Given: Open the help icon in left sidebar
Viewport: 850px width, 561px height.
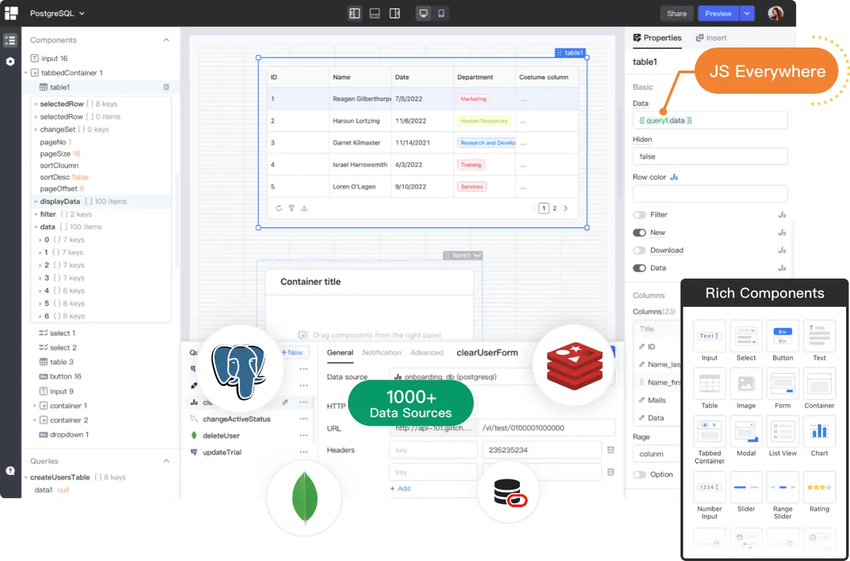Looking at the screenshot, I should pos(10,471).
